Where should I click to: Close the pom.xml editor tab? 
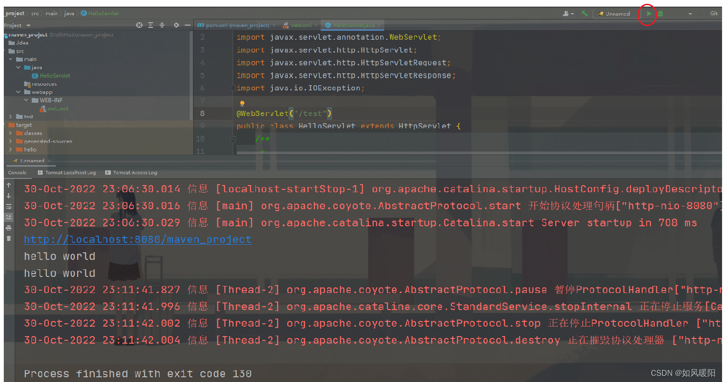pyautogui.click(x=274, y=25)
